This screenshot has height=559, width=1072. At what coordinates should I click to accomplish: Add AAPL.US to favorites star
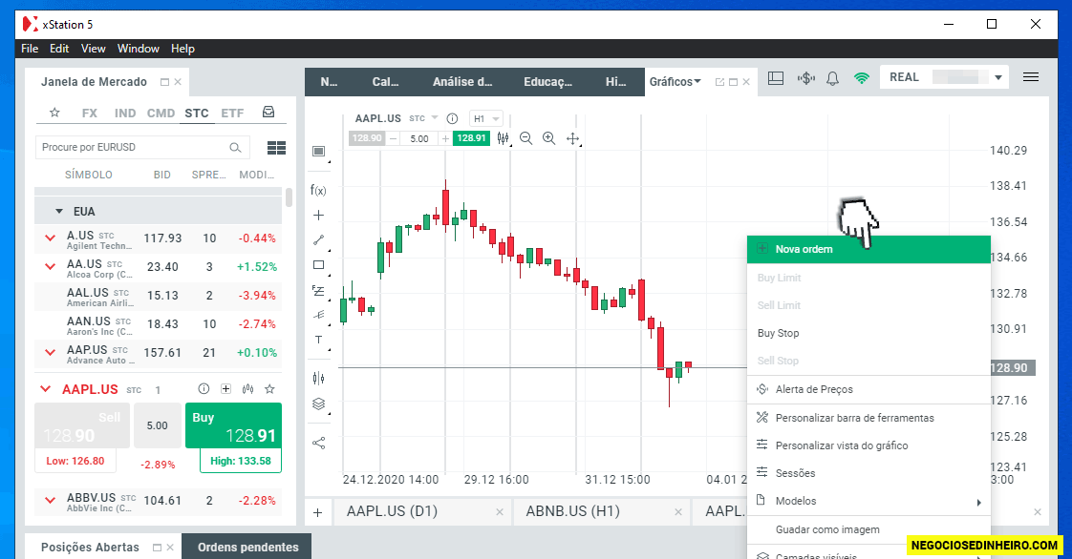[270, 389]
